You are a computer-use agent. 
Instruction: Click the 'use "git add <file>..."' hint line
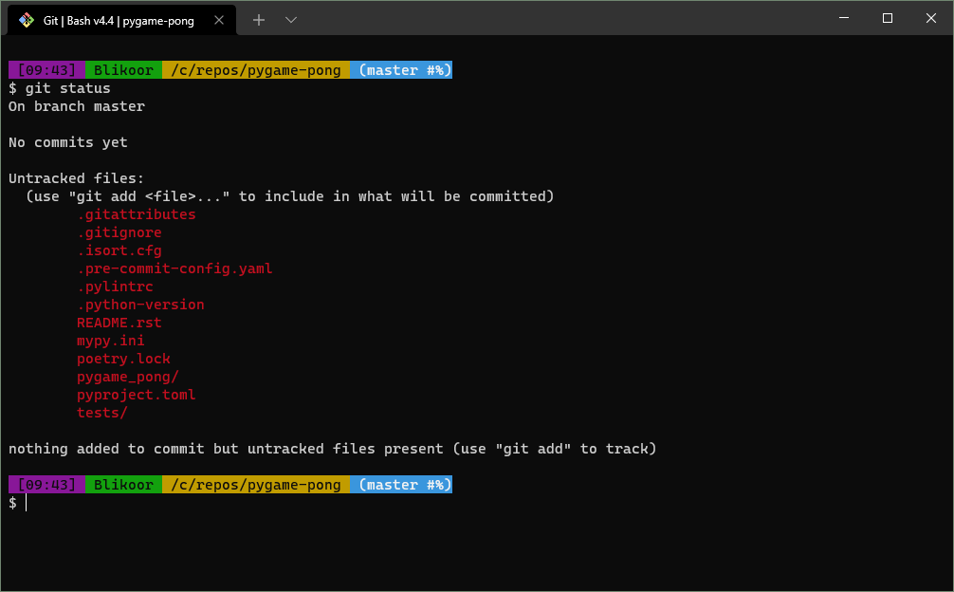pos(289,196)
